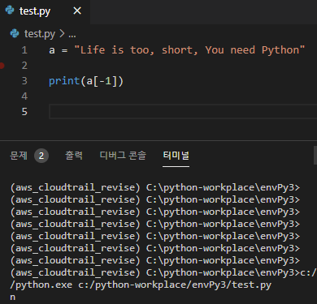This screenshot has height=304, width=317.
Task: Click variable a on line 1
Action: [52, 51]
